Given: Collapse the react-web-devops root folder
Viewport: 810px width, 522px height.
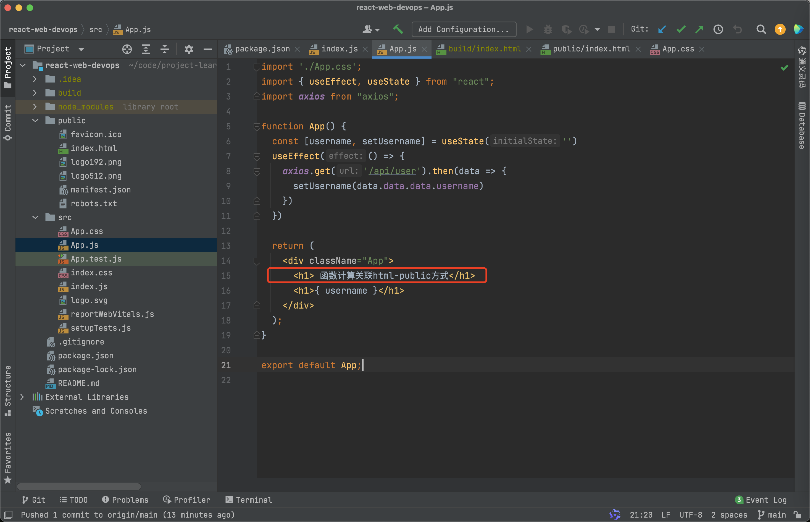Looking at the screenshot, I should [x=23, y=65].
